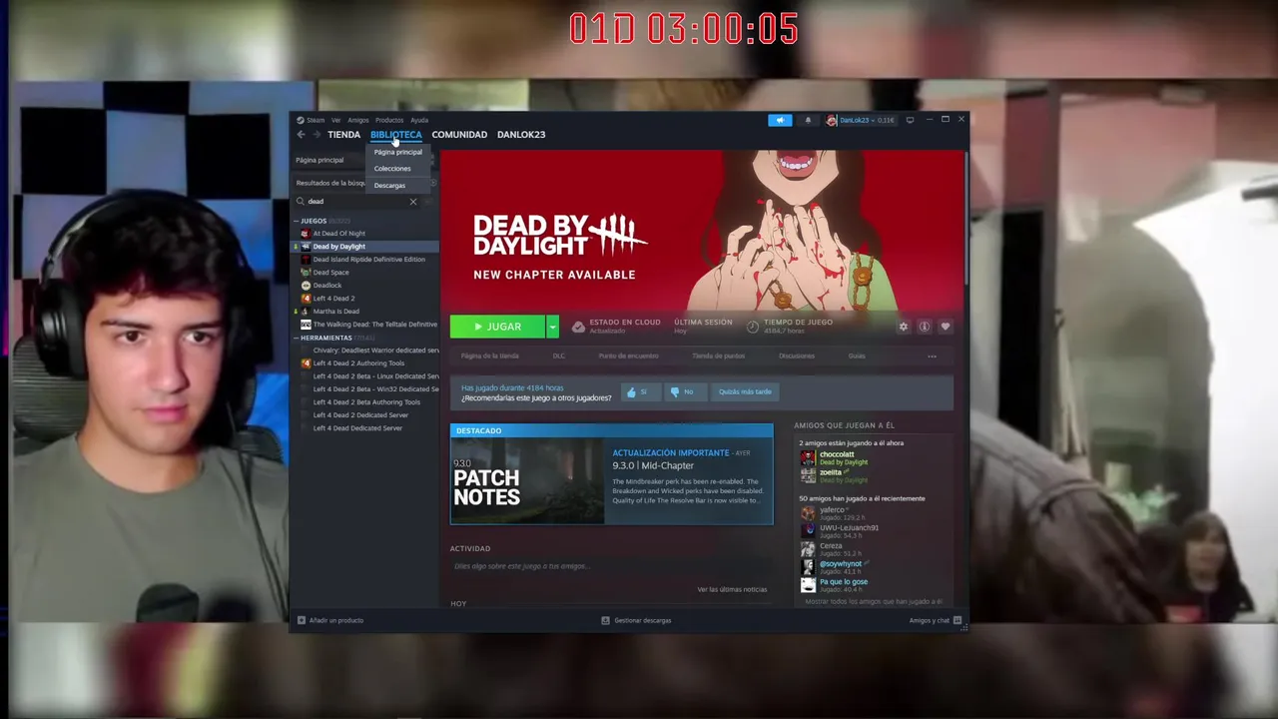The image size is (1278, 719).
Task: Collapse the HERRAMIENTAS category
Action: coord(297,338)
